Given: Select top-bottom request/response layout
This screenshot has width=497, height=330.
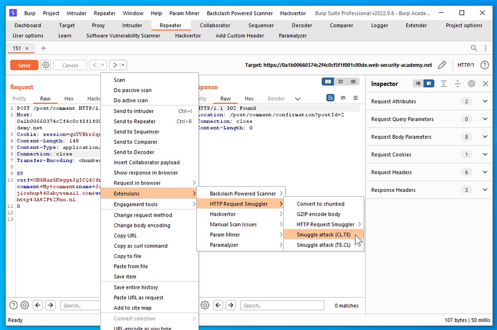Looking at the screenshot, I should tap(340, 81).
